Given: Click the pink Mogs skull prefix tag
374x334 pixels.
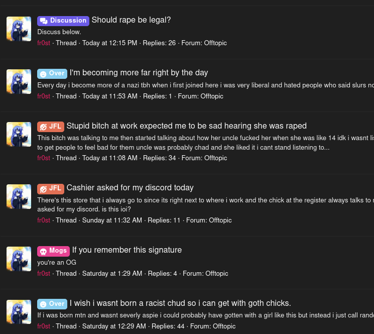Looking at the screenshot, I should coord(53,251).
